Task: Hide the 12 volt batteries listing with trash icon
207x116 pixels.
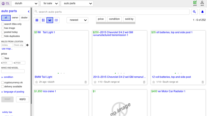Action: tap(203, 82)
